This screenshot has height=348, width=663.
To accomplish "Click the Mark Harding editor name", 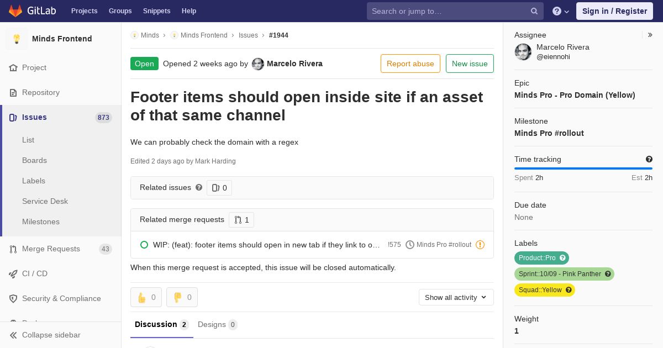I will (x=215, y=161).
